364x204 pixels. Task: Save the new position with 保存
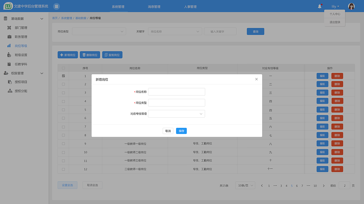click(181, 131)
